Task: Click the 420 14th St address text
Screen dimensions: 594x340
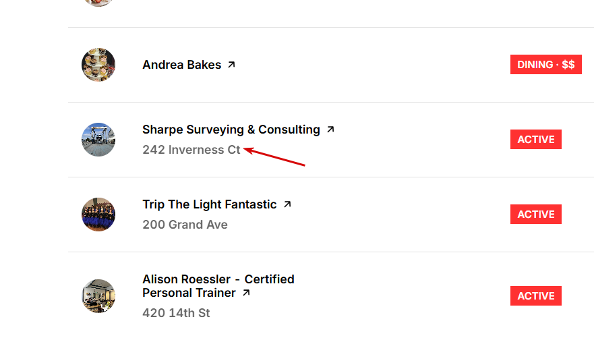Action: click(176, 313)
